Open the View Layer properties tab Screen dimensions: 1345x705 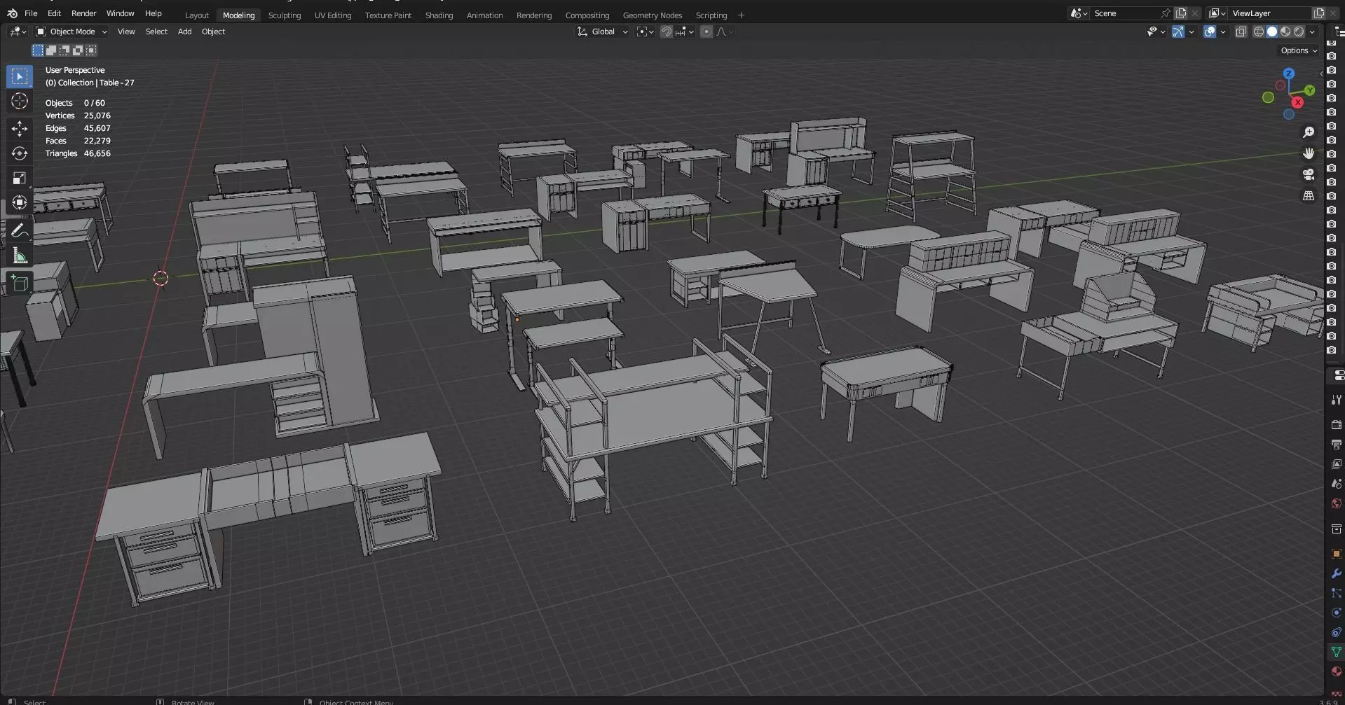(x=1336, y=464)
